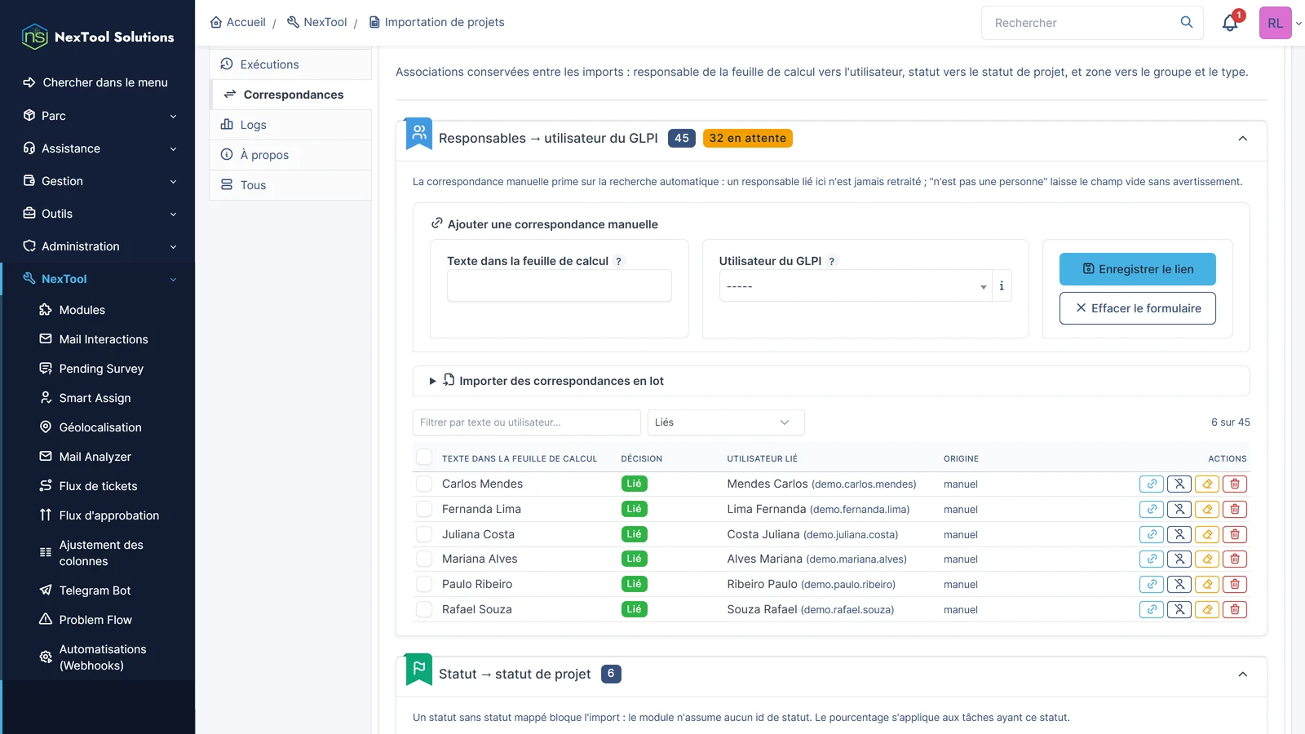This screenshot has width=1305, height=734.
Task: Click the eraser icon for Juliana Costa
Action: (x=1207, y=534)
